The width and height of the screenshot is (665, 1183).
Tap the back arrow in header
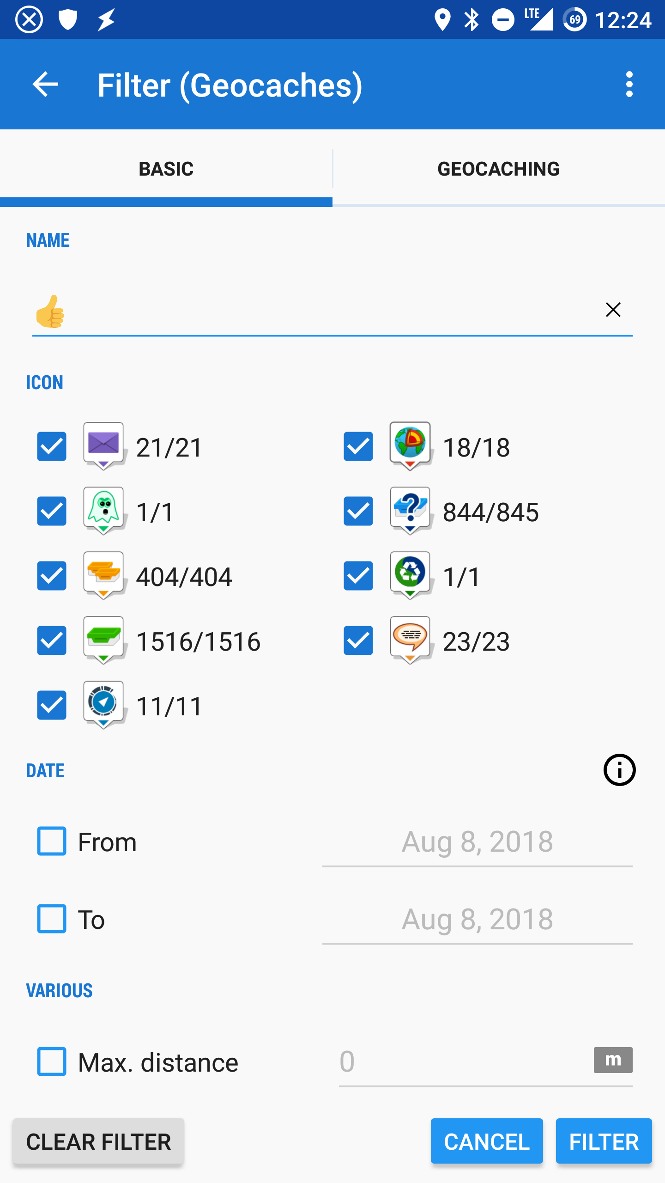tap(45, 85)
